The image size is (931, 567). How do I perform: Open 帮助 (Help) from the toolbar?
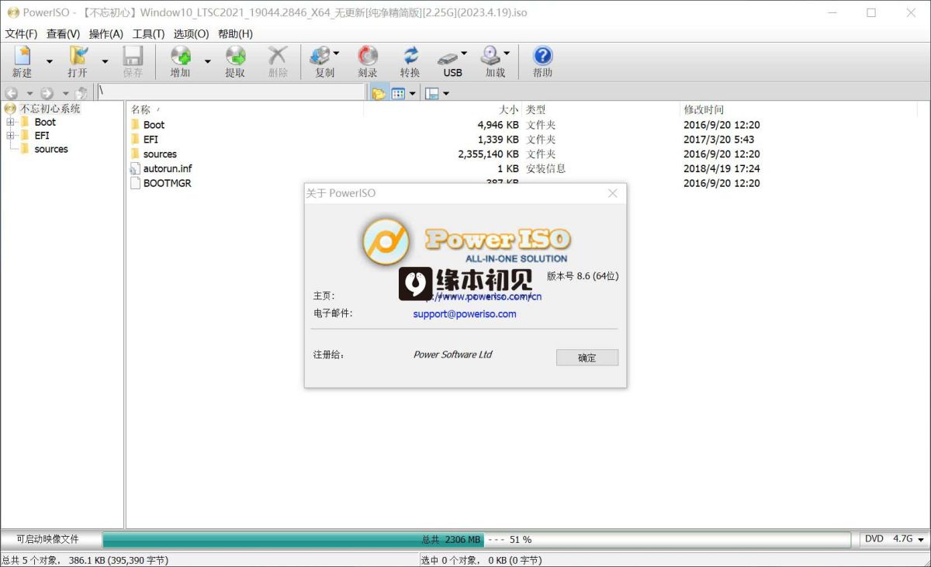point(543,56)
